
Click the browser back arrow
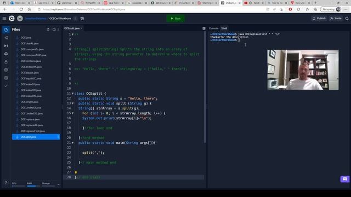(5, 9)
